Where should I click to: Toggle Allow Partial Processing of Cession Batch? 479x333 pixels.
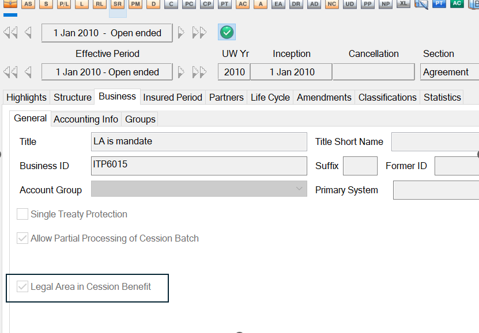click(x=22, y=238)
